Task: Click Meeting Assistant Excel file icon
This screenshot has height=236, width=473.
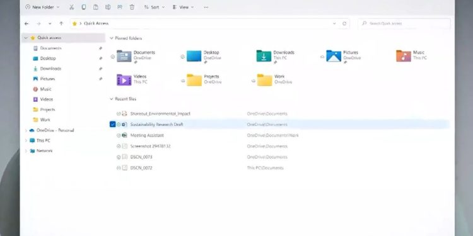Action: click(125, 135)
